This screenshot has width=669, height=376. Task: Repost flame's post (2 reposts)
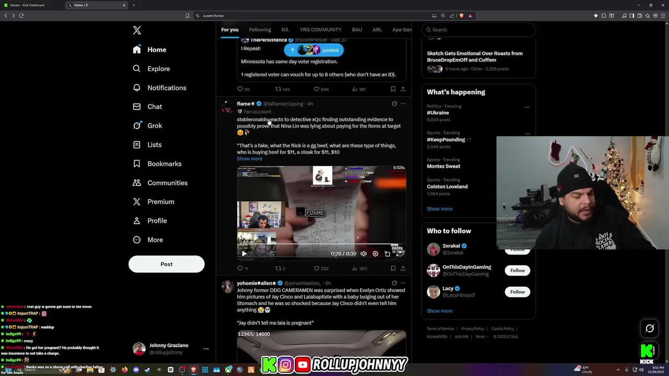point(280,268)
